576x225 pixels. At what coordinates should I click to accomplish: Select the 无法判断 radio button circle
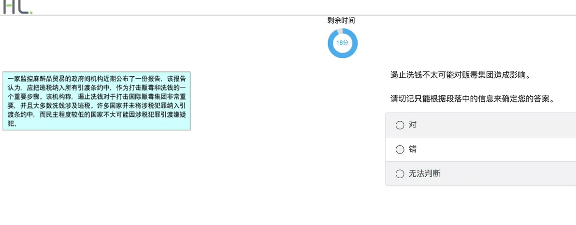[x=400, y=174]
